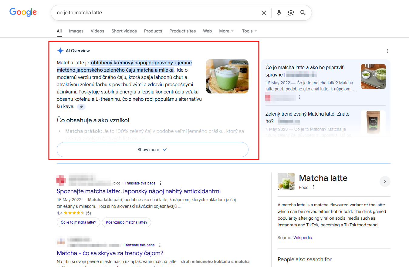The width and height of the screenshot is (409, 267).
Task: Expand the More search filters dropdown
Action: click(226, 31)
